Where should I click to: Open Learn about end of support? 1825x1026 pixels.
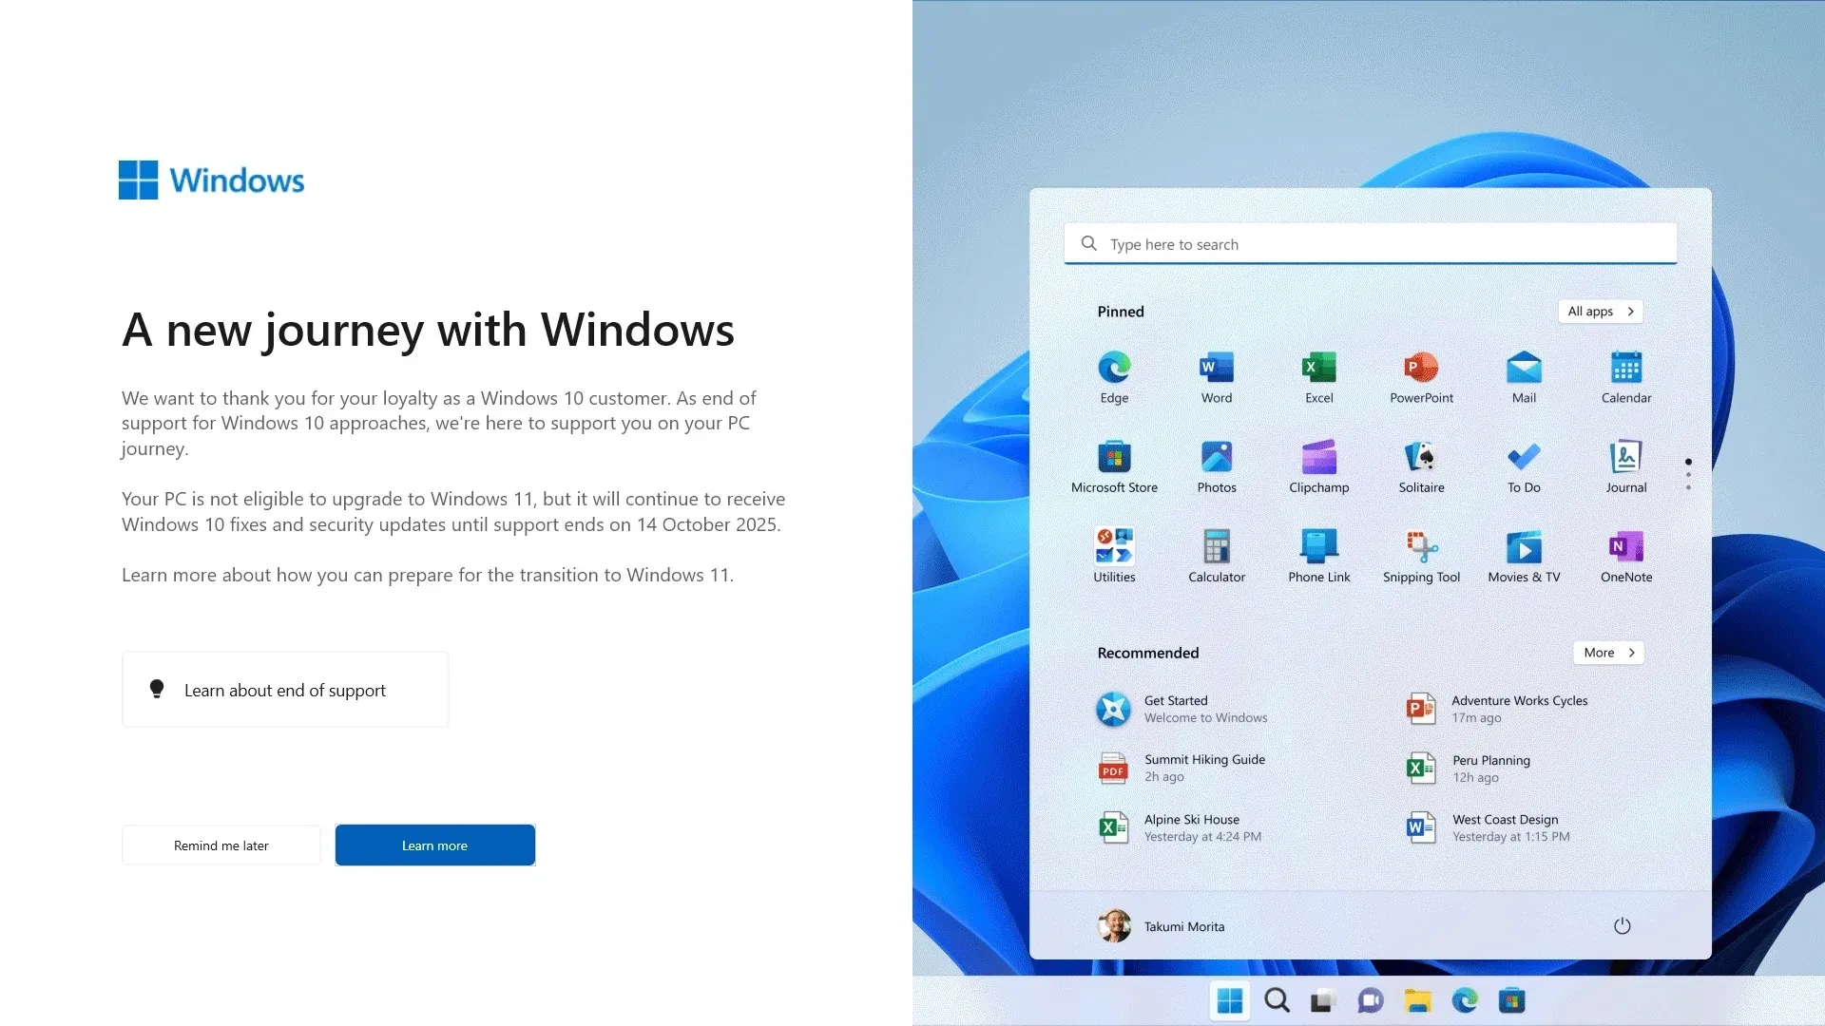pyautogui.click(x=284, y=689)
